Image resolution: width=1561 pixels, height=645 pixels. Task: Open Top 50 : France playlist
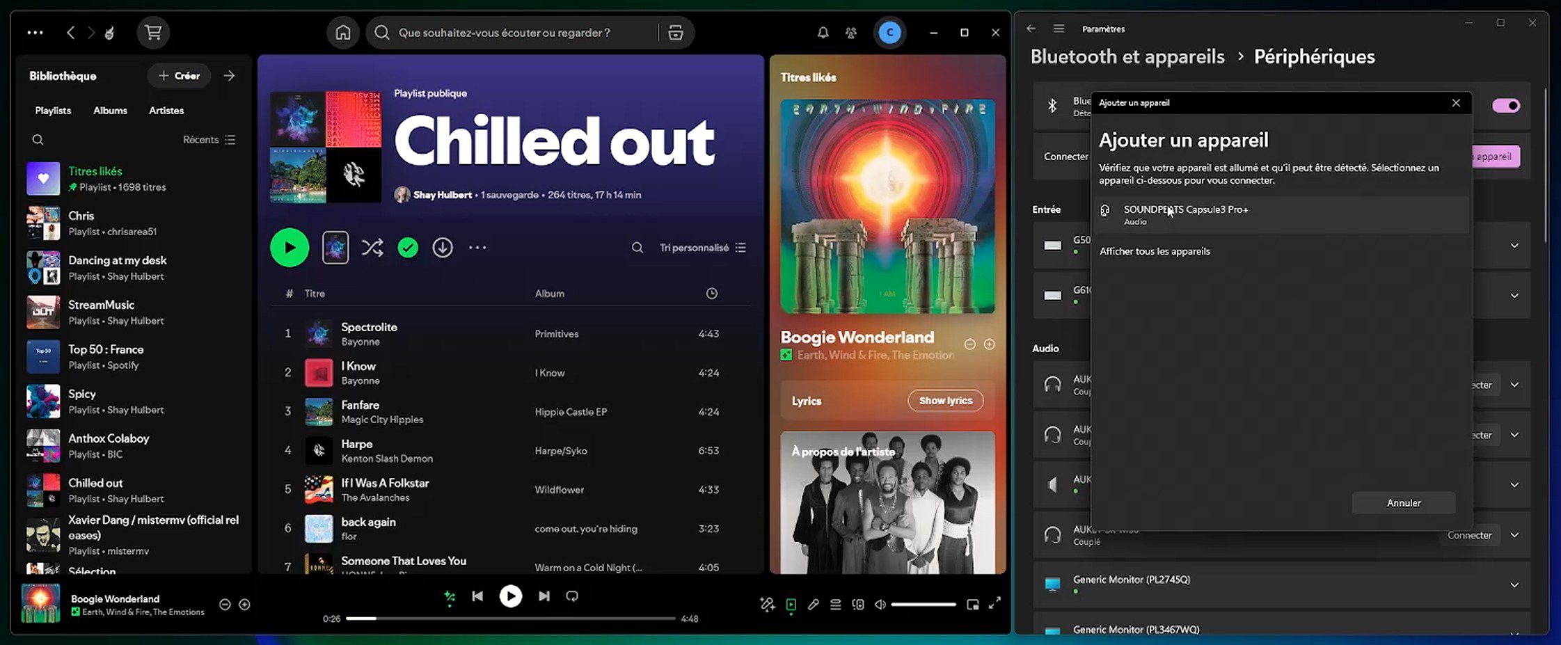[132, 357]
